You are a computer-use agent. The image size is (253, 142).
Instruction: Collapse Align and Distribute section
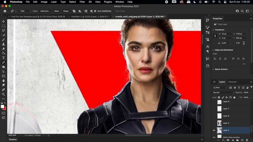click(x=213, y=50)
